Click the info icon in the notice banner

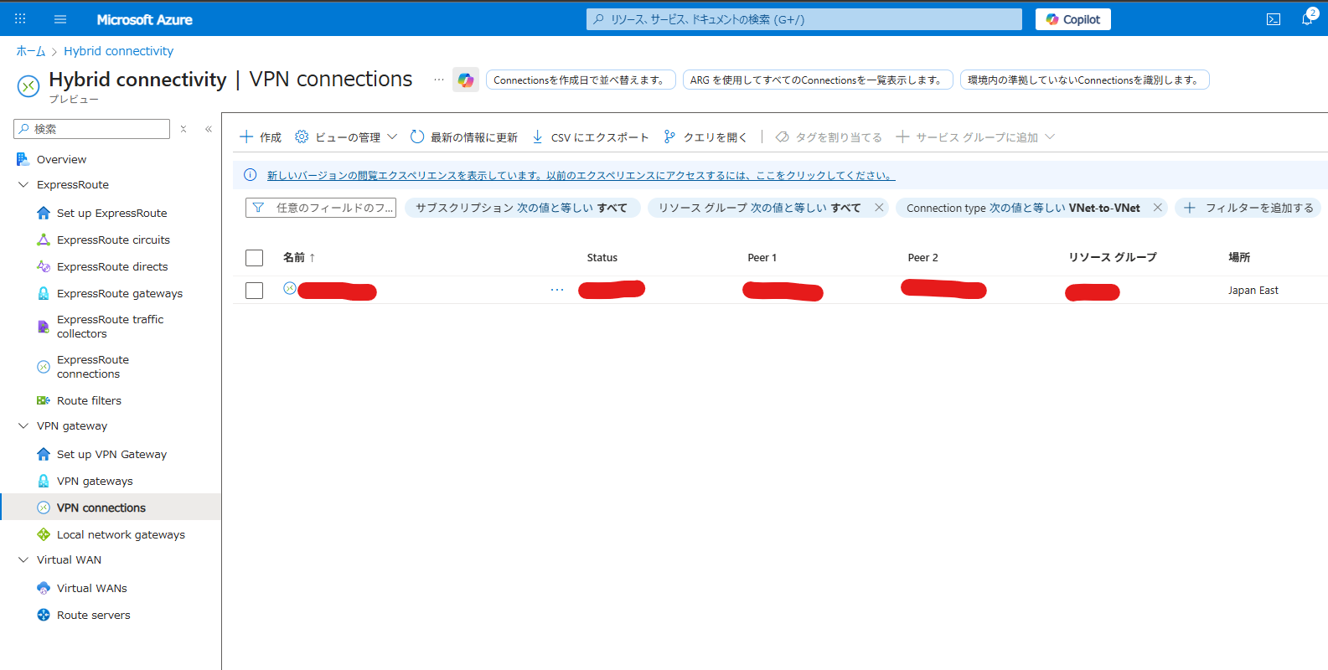tap(250, 175)
